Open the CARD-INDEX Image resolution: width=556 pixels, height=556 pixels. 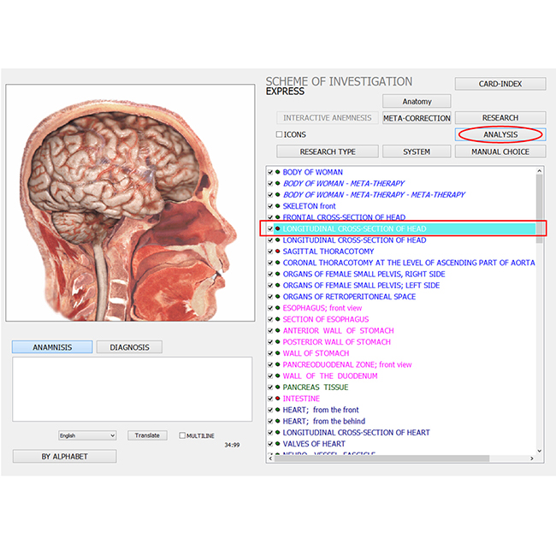coord(500,84)
